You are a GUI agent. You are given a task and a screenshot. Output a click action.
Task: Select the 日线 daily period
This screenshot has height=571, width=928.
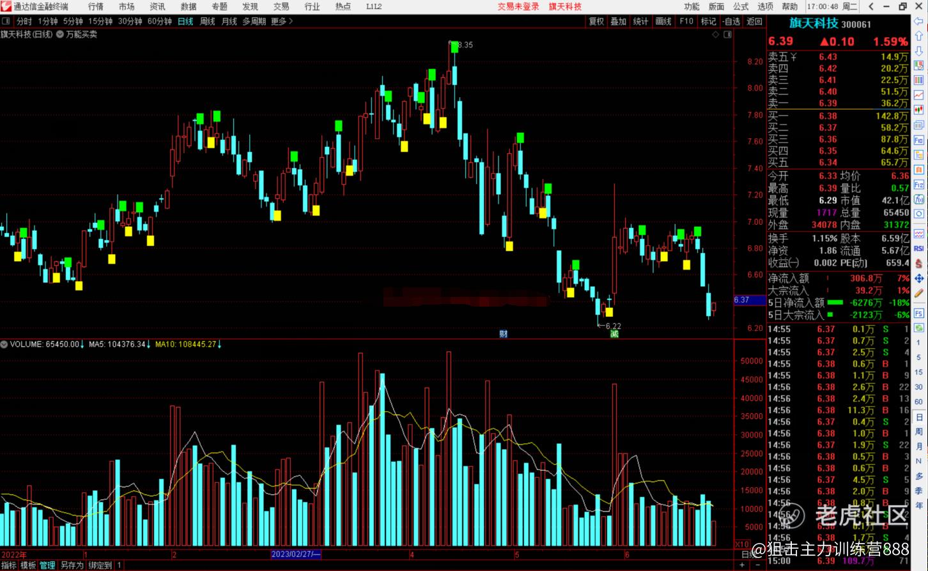185,22
